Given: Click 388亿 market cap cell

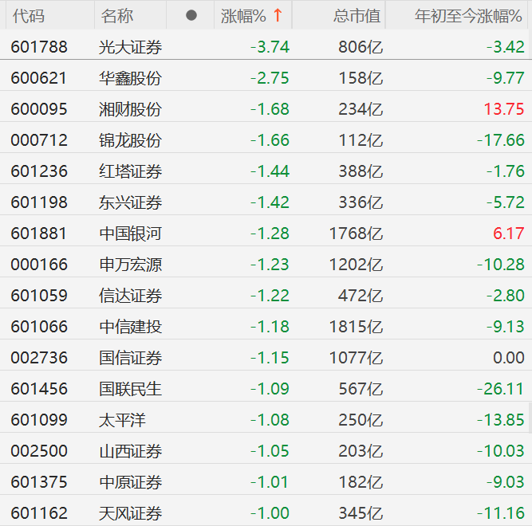Looking at the screenshot, I should 361,171.
